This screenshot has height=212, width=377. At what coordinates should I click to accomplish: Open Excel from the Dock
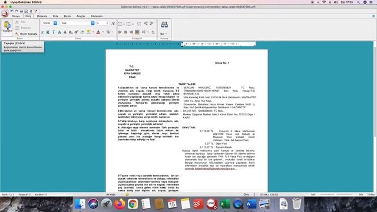pos(224,204)
